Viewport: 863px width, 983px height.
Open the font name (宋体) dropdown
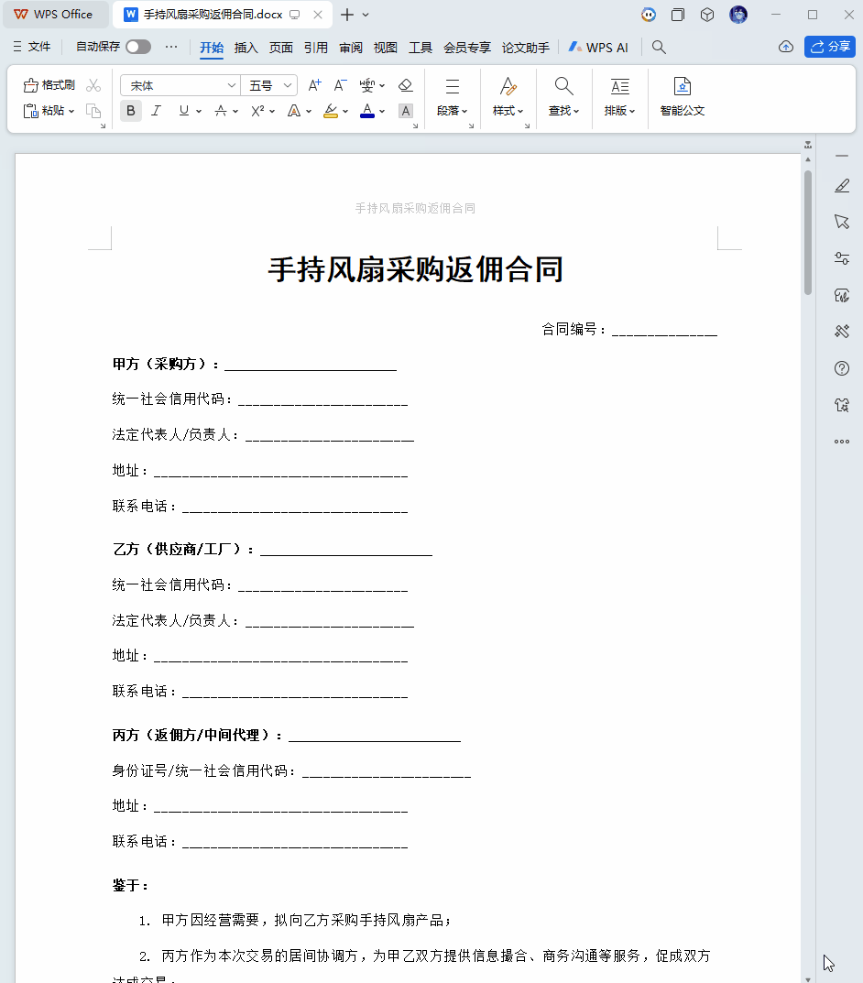point(231,85)
